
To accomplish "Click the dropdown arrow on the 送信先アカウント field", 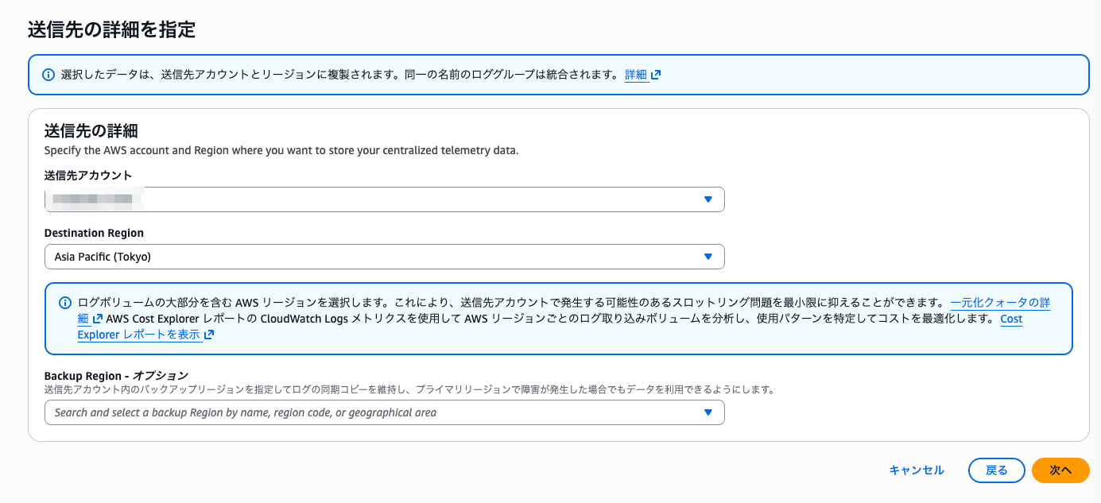I will (707, 199).
